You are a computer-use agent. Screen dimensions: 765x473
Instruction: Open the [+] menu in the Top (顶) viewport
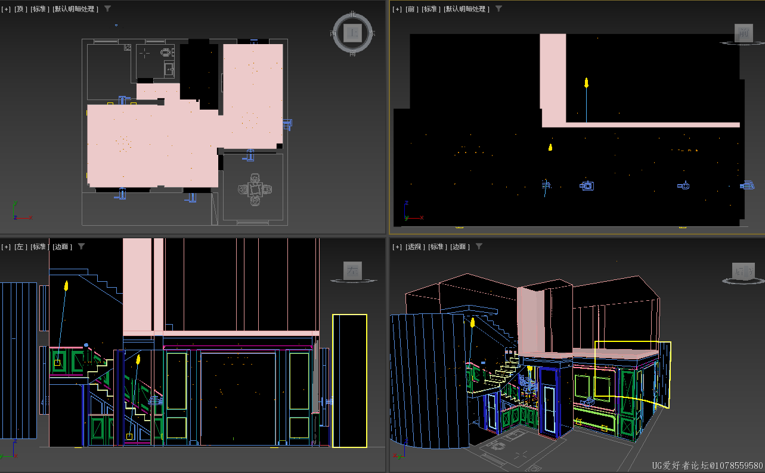6,9
